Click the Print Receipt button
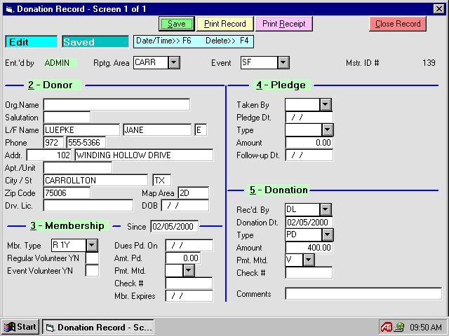449x336 pixels. 283,24
